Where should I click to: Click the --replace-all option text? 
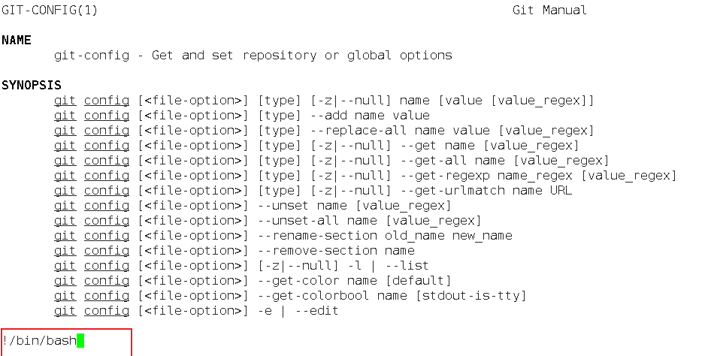(359, 131)
